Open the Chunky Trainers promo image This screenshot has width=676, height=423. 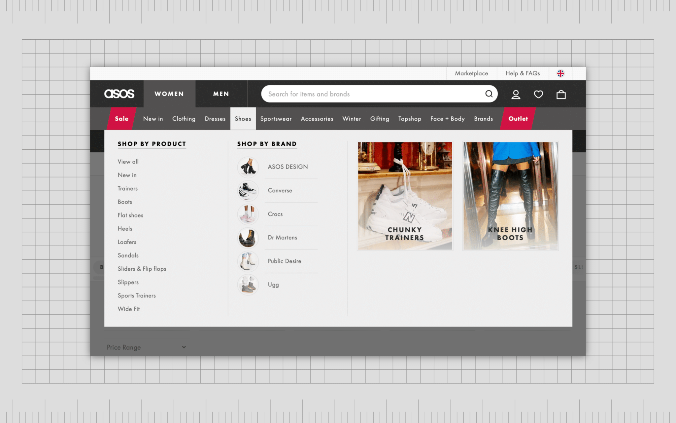point(405,196)
